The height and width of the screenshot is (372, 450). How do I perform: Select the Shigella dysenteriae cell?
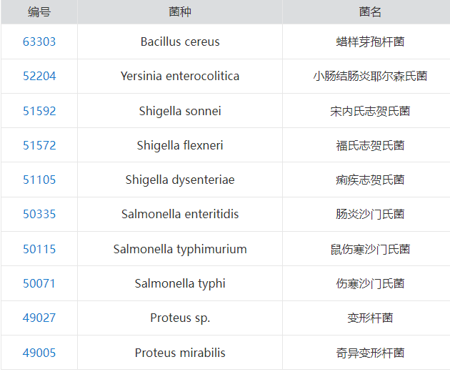180,180
